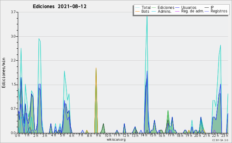
Task: Click the 'CC BY-SA 3.0' license text
Action: (x=220, y=140)
